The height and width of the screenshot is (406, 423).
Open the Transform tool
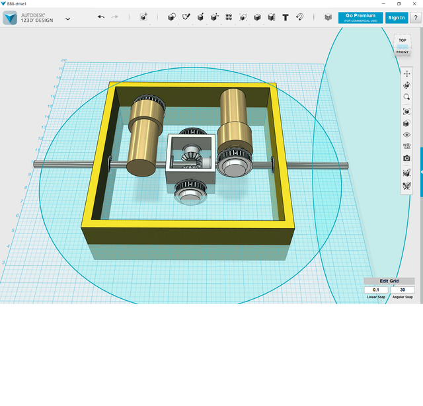click(x=144, y=17)
